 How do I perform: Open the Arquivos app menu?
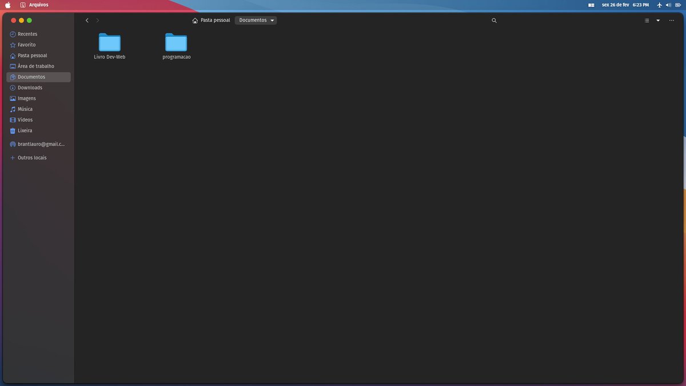(34, 5)
